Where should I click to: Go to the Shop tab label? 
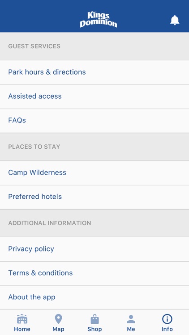tap(94, 329)
